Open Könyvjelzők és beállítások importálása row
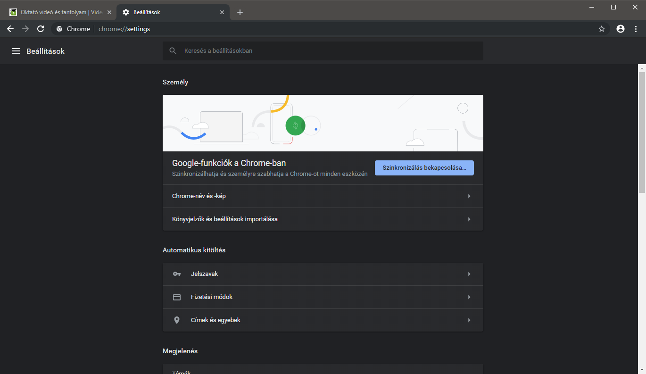646x374 pixels. pos(323,219)
